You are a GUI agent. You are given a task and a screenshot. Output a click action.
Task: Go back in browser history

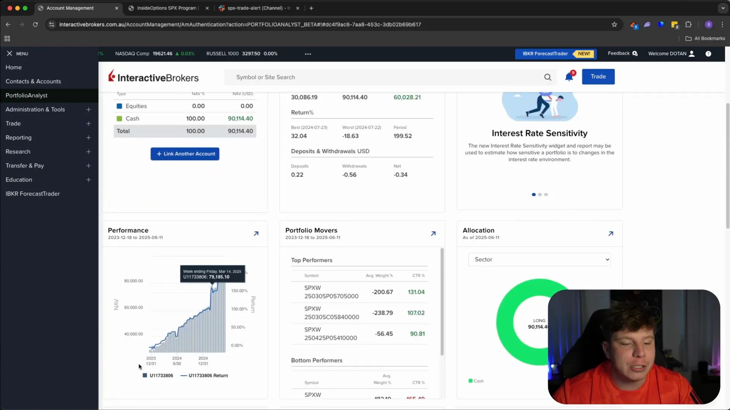point(8,24)
